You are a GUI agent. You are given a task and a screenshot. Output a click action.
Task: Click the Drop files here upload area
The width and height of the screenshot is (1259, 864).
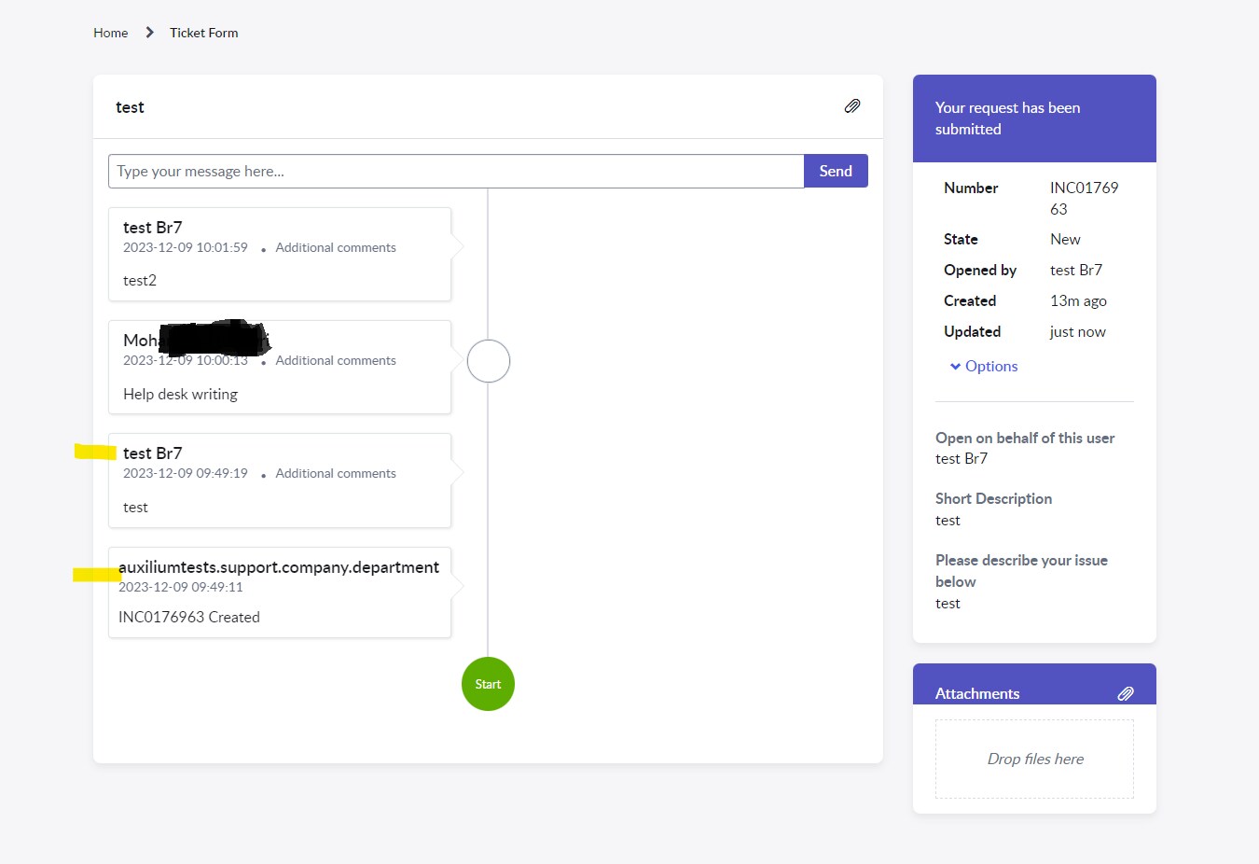pyautogui.click(x=1034, y=759)
